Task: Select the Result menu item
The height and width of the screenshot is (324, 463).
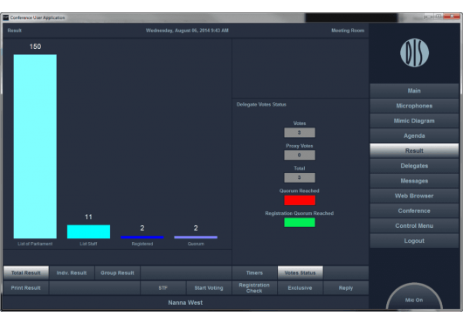Action: (414, 151)
